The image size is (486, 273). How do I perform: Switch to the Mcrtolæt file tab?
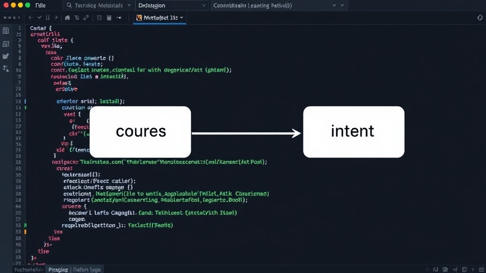pos(159,18)
